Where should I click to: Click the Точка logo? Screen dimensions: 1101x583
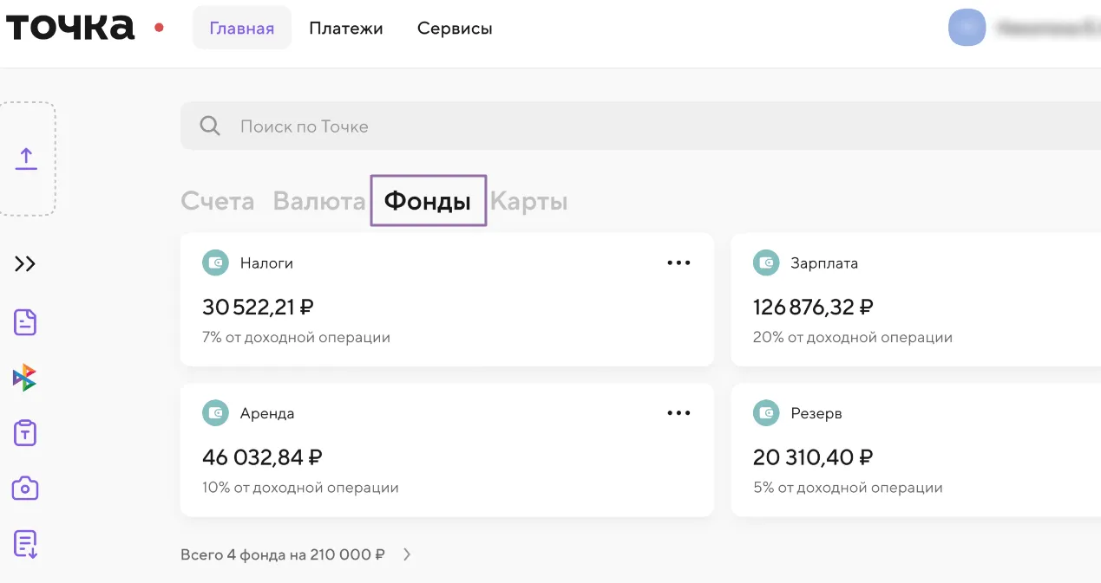69,26
